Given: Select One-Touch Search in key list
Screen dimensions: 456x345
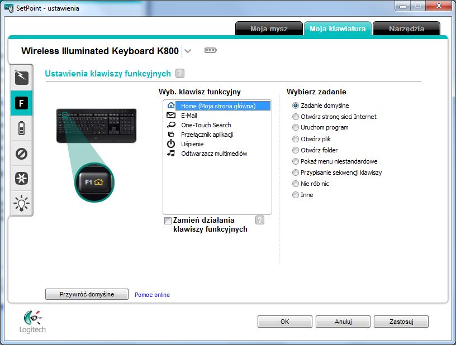Looking at the screenshot, I should tap(217, 125).
